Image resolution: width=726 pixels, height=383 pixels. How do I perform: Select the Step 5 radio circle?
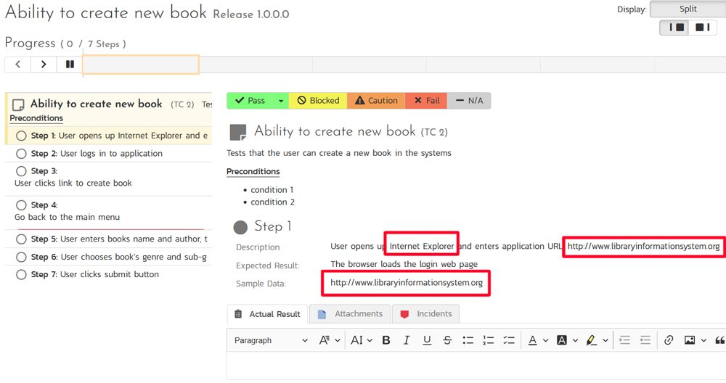click(21, 239)
